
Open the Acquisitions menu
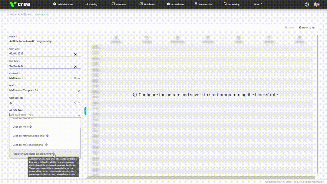[x=175, y=4]
